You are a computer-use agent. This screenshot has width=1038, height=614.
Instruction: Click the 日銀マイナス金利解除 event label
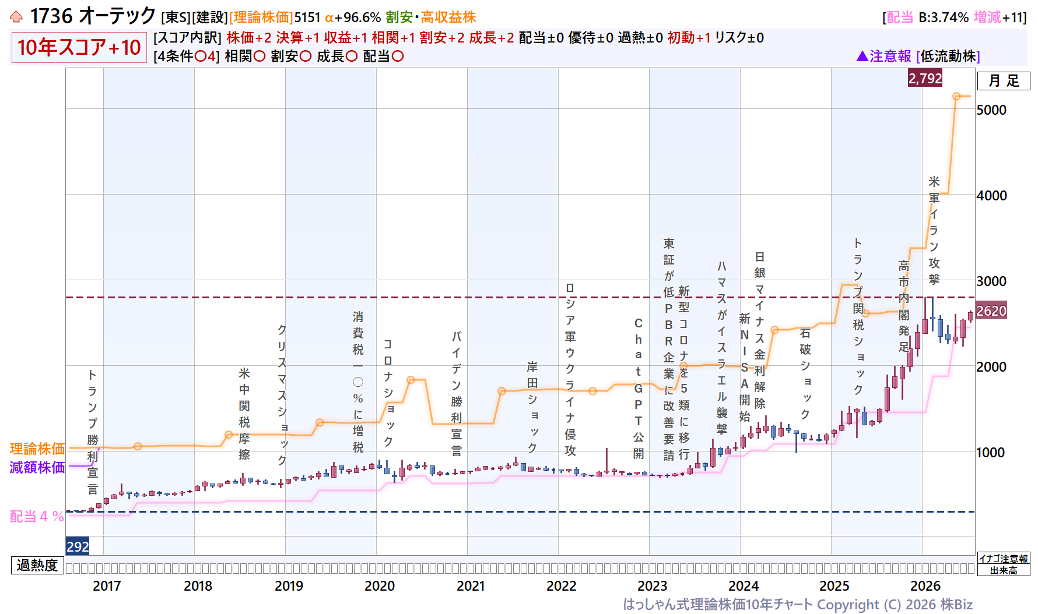point(760,330)
